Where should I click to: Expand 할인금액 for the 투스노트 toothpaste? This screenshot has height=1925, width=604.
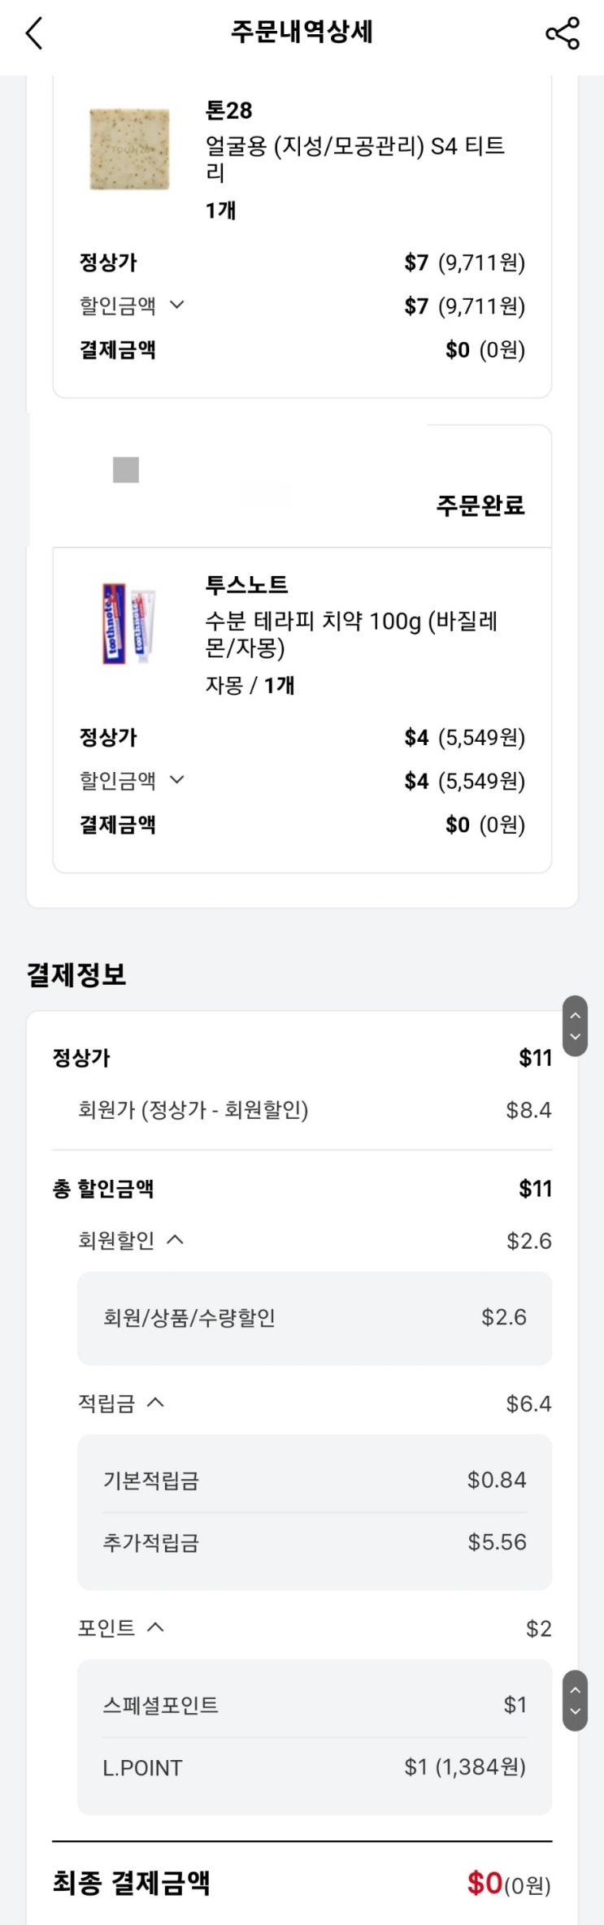[x=132, y=781]
